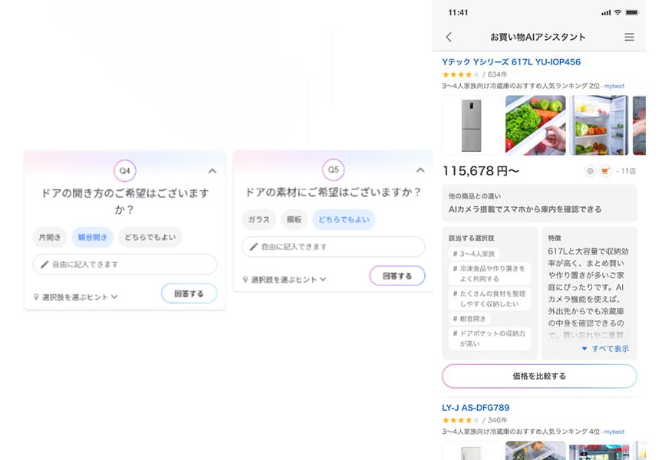The height and width of the screenshot is (460, 665).
Task: Tap the back arrow in the assistant header
Action: [x=448, y=36]
